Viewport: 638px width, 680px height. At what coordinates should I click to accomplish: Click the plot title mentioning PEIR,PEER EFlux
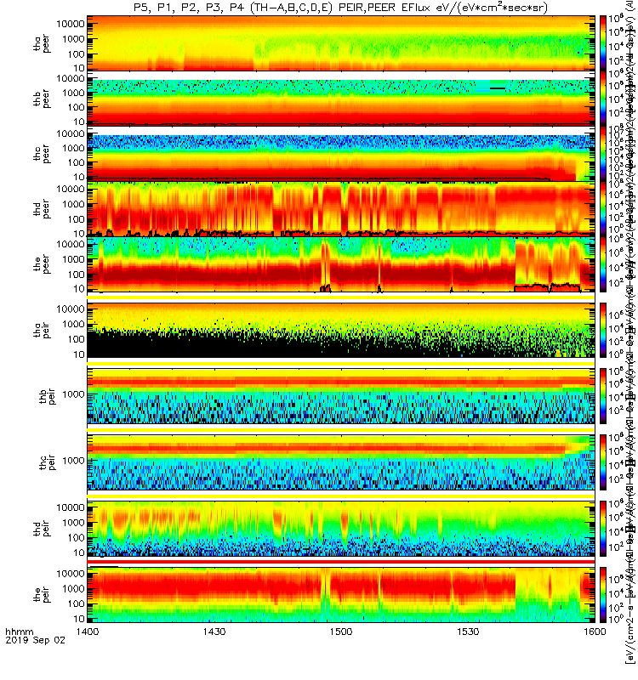point(340,8)
